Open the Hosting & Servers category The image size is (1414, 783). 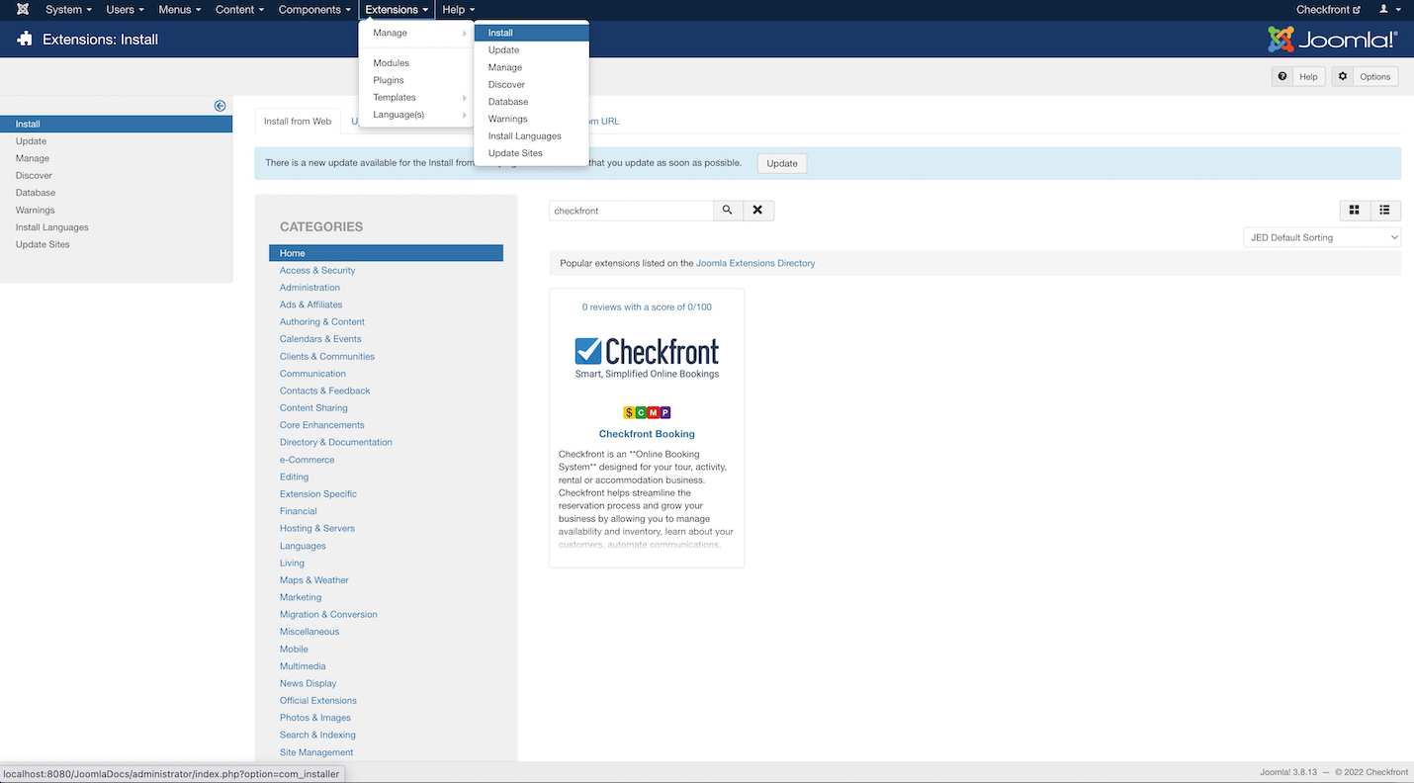(x=317, y=529)
